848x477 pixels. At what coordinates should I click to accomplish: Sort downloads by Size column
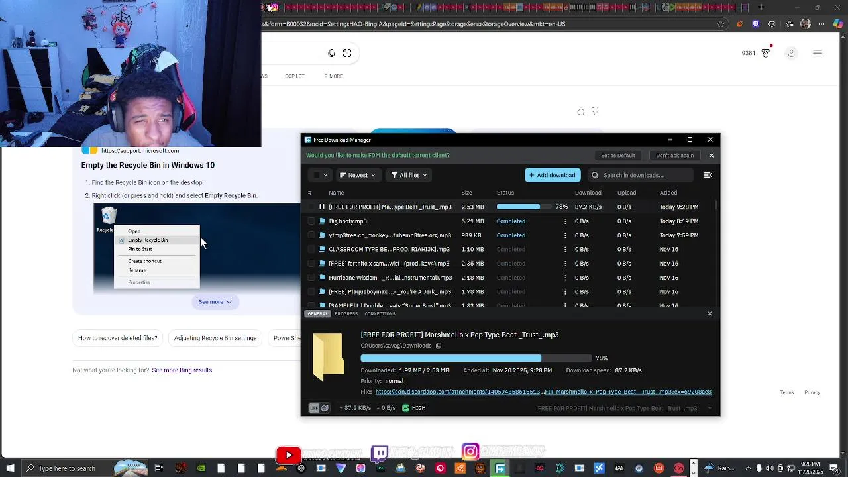(466, 193)
